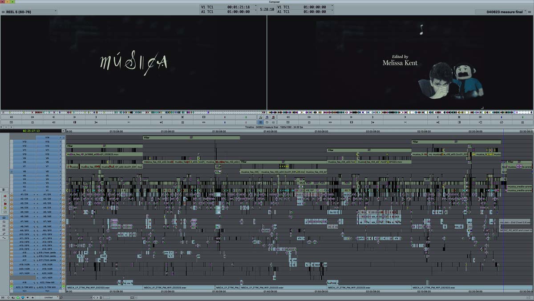
Task: Select yellow Ripple Trim smart tool
Action: [5, 208]
